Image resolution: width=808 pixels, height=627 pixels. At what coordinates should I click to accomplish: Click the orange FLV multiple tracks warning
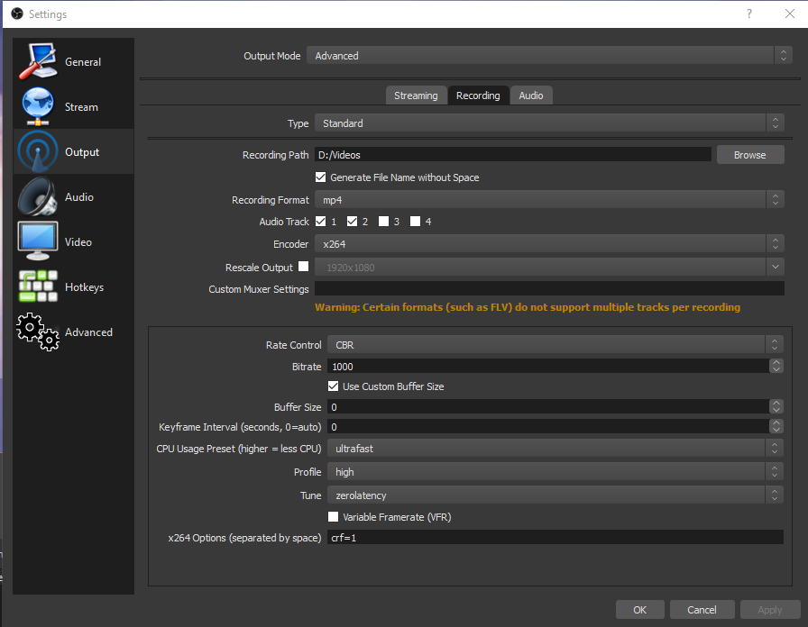(528, 307)
